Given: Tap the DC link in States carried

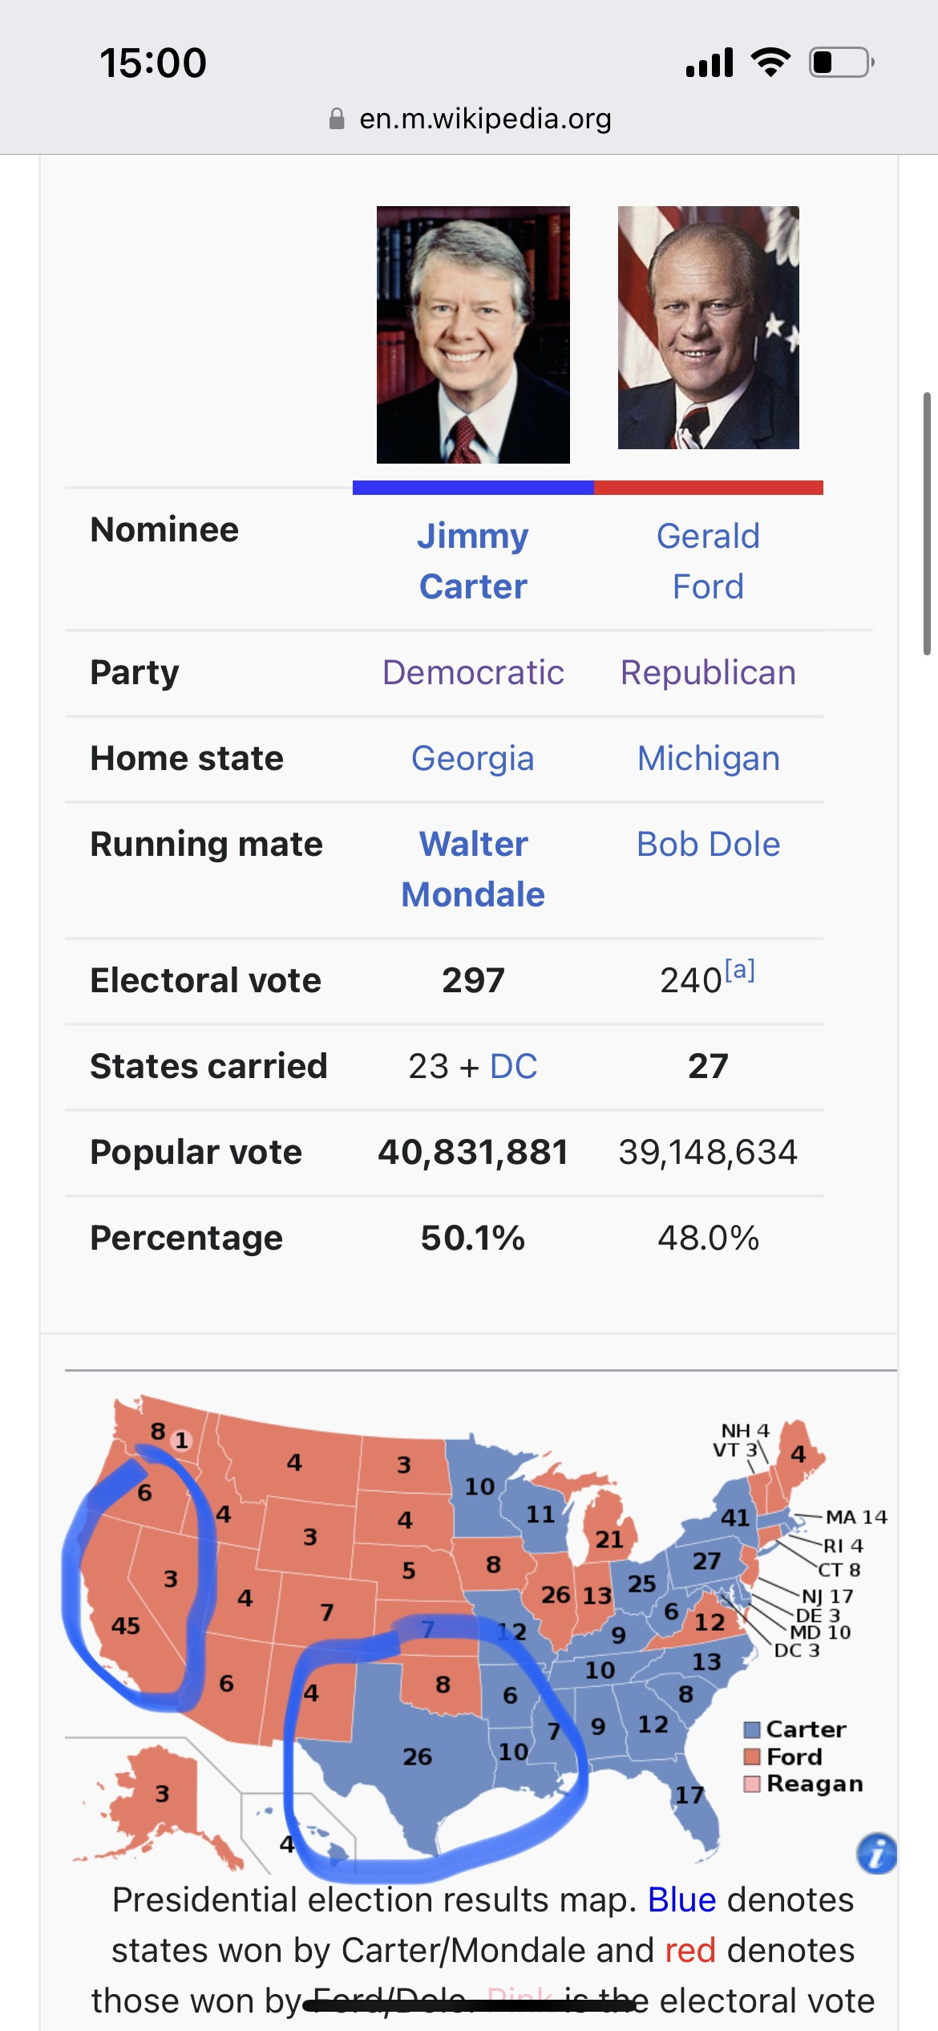Looking at the screenshot, I should pyautogui.click(x=513, y=1067).
